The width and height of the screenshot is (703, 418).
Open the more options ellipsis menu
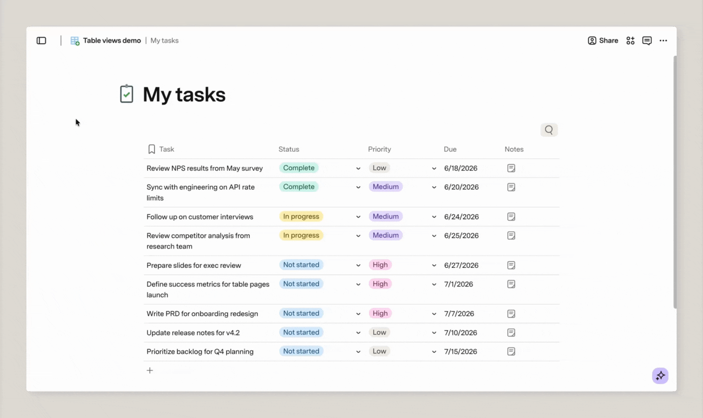point(663,41)
